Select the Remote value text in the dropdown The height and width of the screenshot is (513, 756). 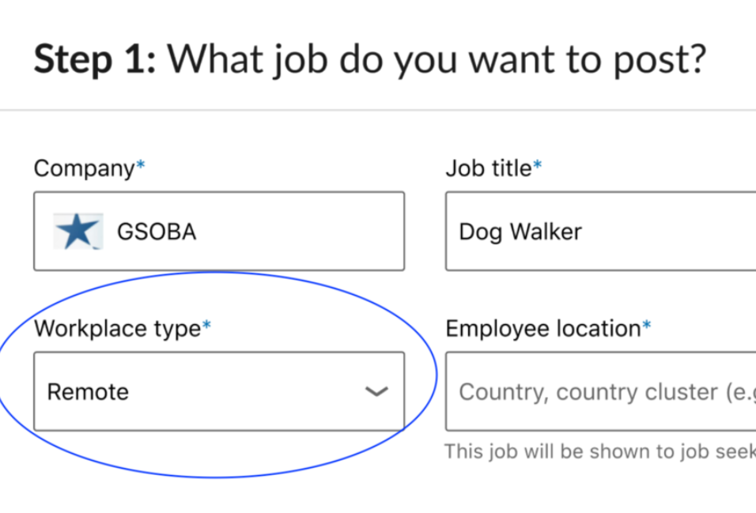pos(89,391)
